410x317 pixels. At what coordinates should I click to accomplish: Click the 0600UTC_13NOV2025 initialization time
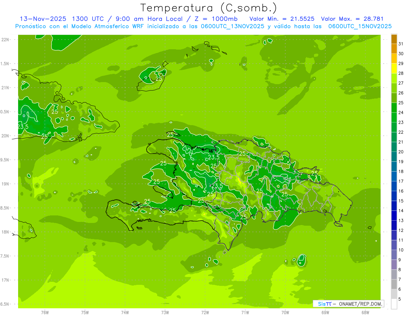coord(233,26)
